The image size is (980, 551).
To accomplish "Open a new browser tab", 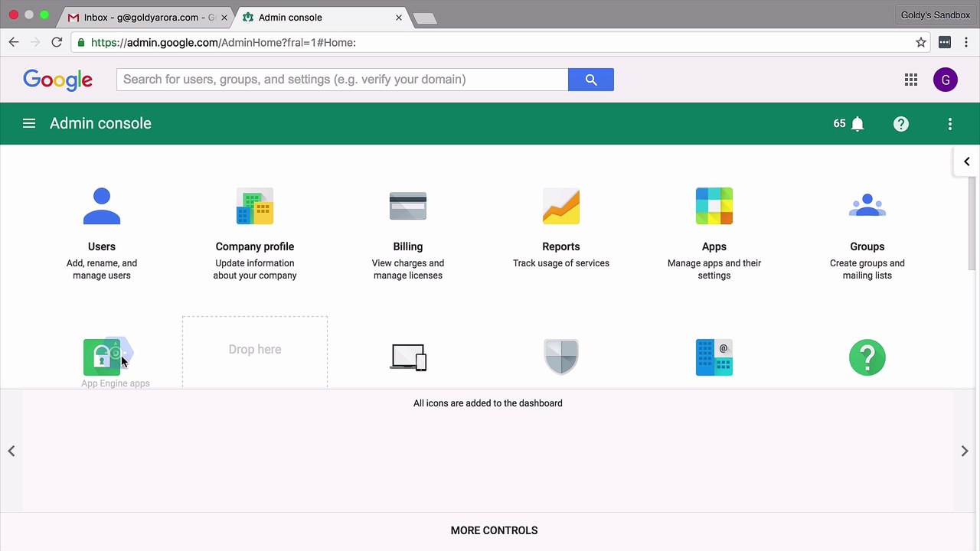I will click(x=425, y=18).
